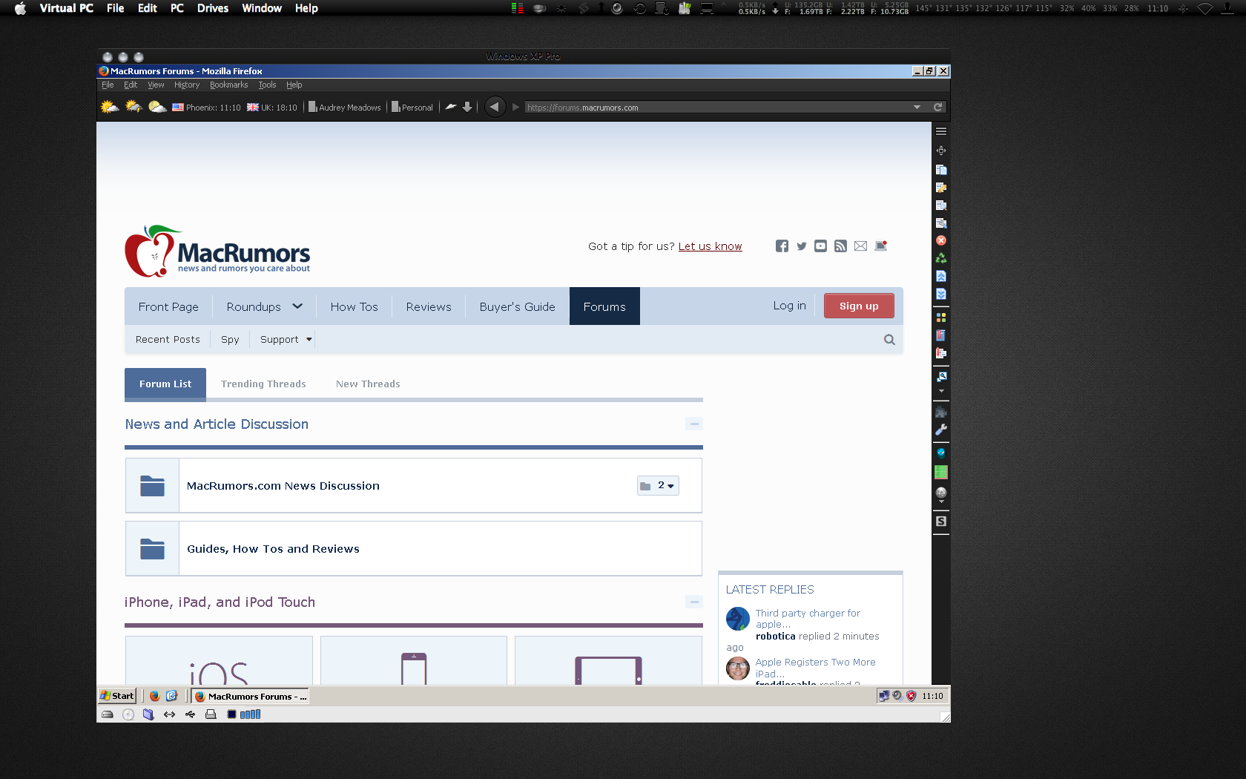The image size is (1246, 779).
Task: Click the Audrey Meadows bookmark
Action: pyautogui.click(x=345, y=108)
